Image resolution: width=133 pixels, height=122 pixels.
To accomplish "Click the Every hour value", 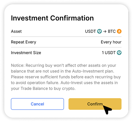I will [111, 42].
